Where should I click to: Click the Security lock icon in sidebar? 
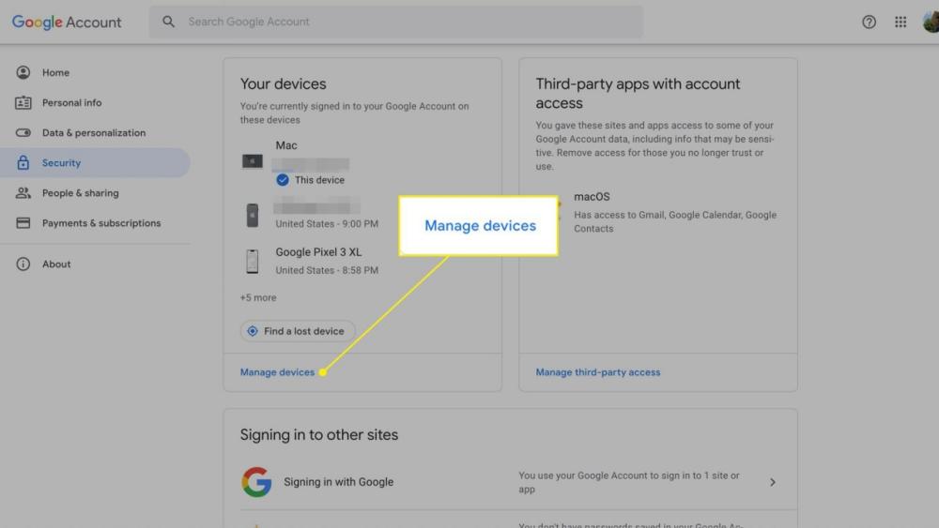point(23,163)
